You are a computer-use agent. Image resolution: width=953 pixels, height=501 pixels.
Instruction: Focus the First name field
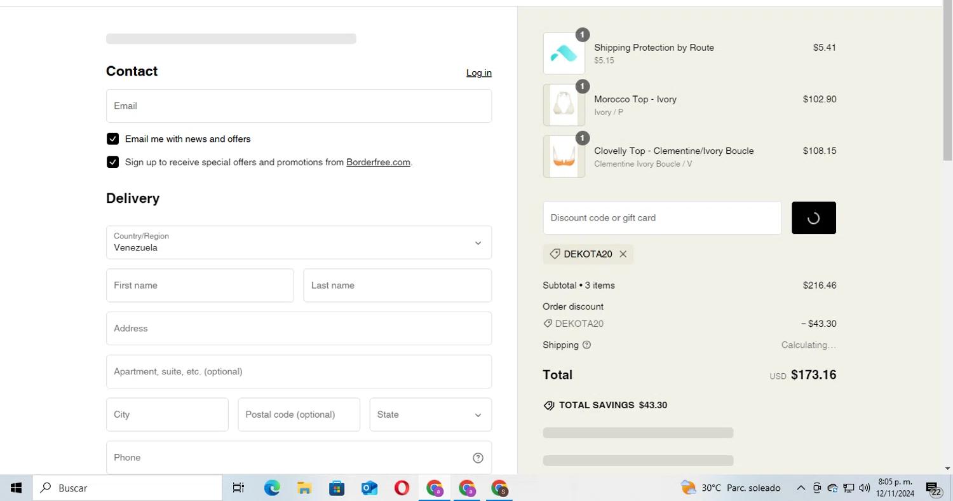199,285
